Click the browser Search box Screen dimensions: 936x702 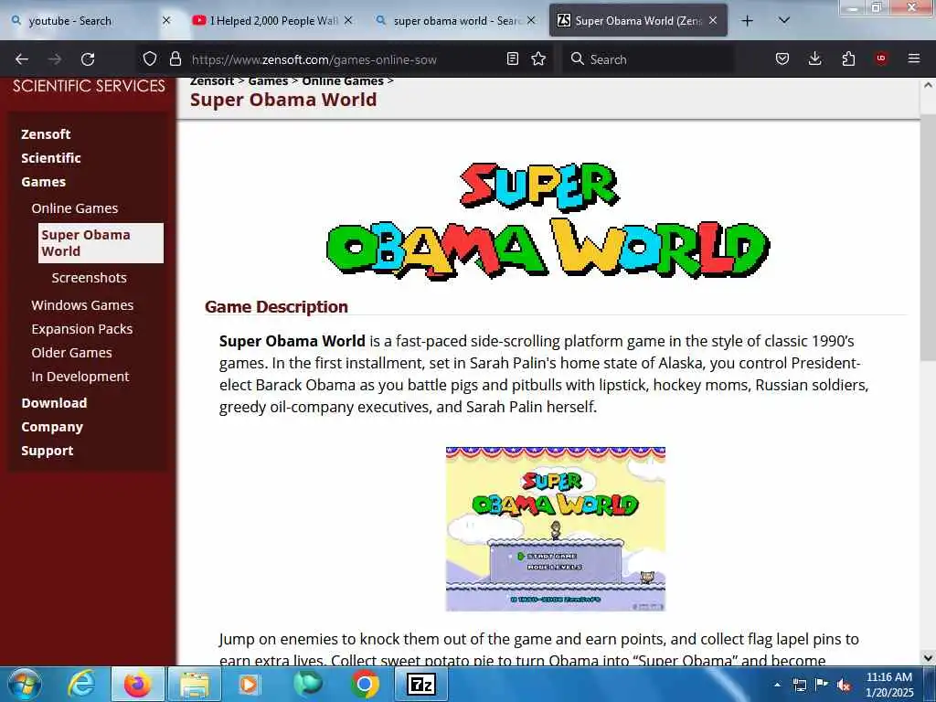click(x=648, y=59)
